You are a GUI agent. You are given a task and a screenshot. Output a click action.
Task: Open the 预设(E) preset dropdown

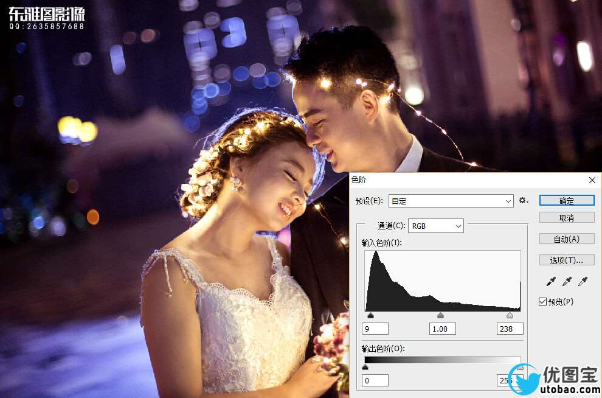451,201
